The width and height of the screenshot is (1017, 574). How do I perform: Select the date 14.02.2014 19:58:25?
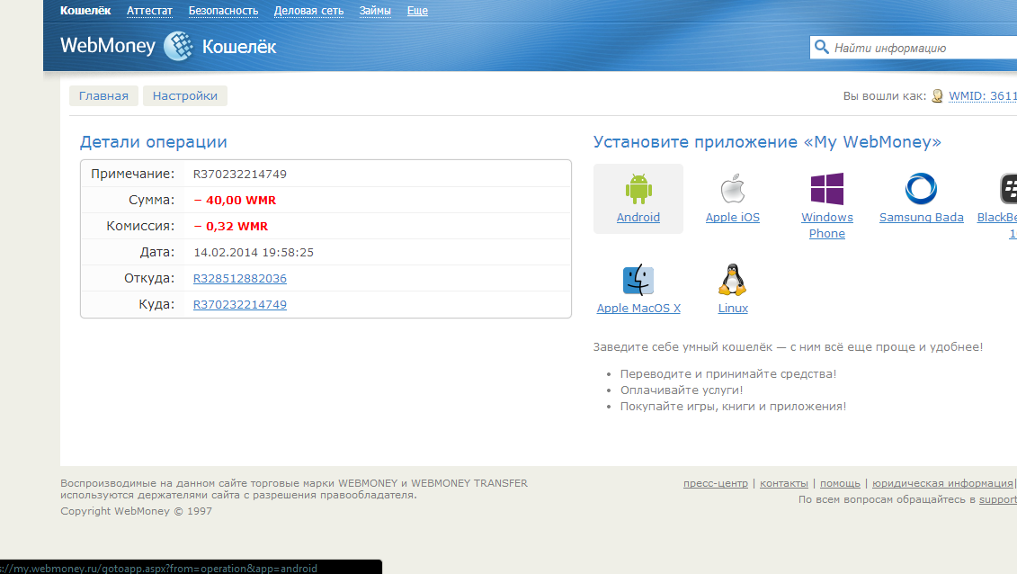pyautogui.click(x=254, y=252)
